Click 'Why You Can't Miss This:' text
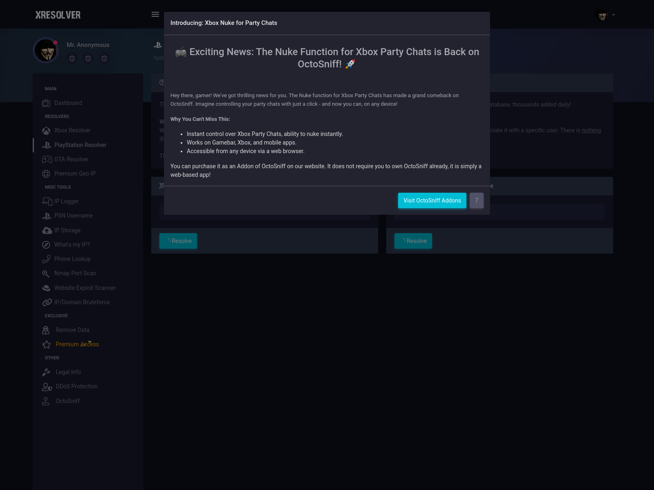Image resolution: width=654 pixels, height=490 pixels. (200, 119)
